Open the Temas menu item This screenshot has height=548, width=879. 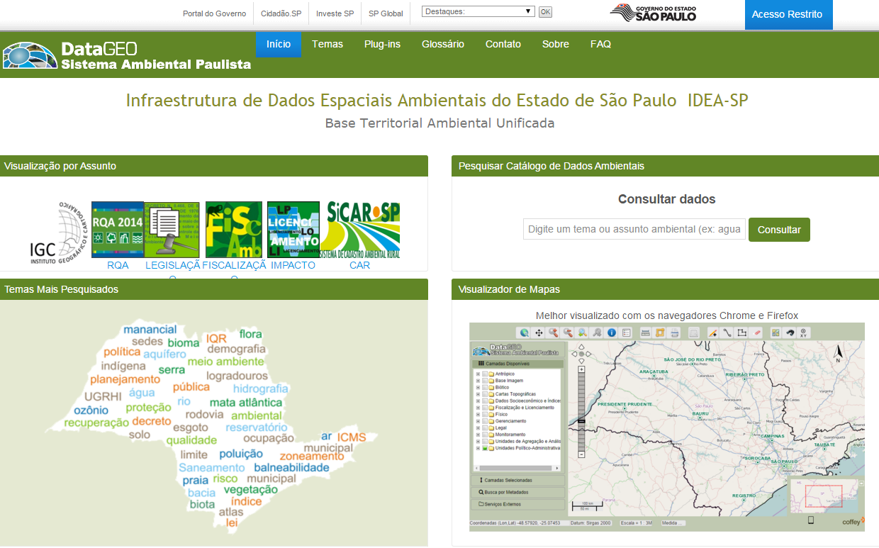coord(327,44)
